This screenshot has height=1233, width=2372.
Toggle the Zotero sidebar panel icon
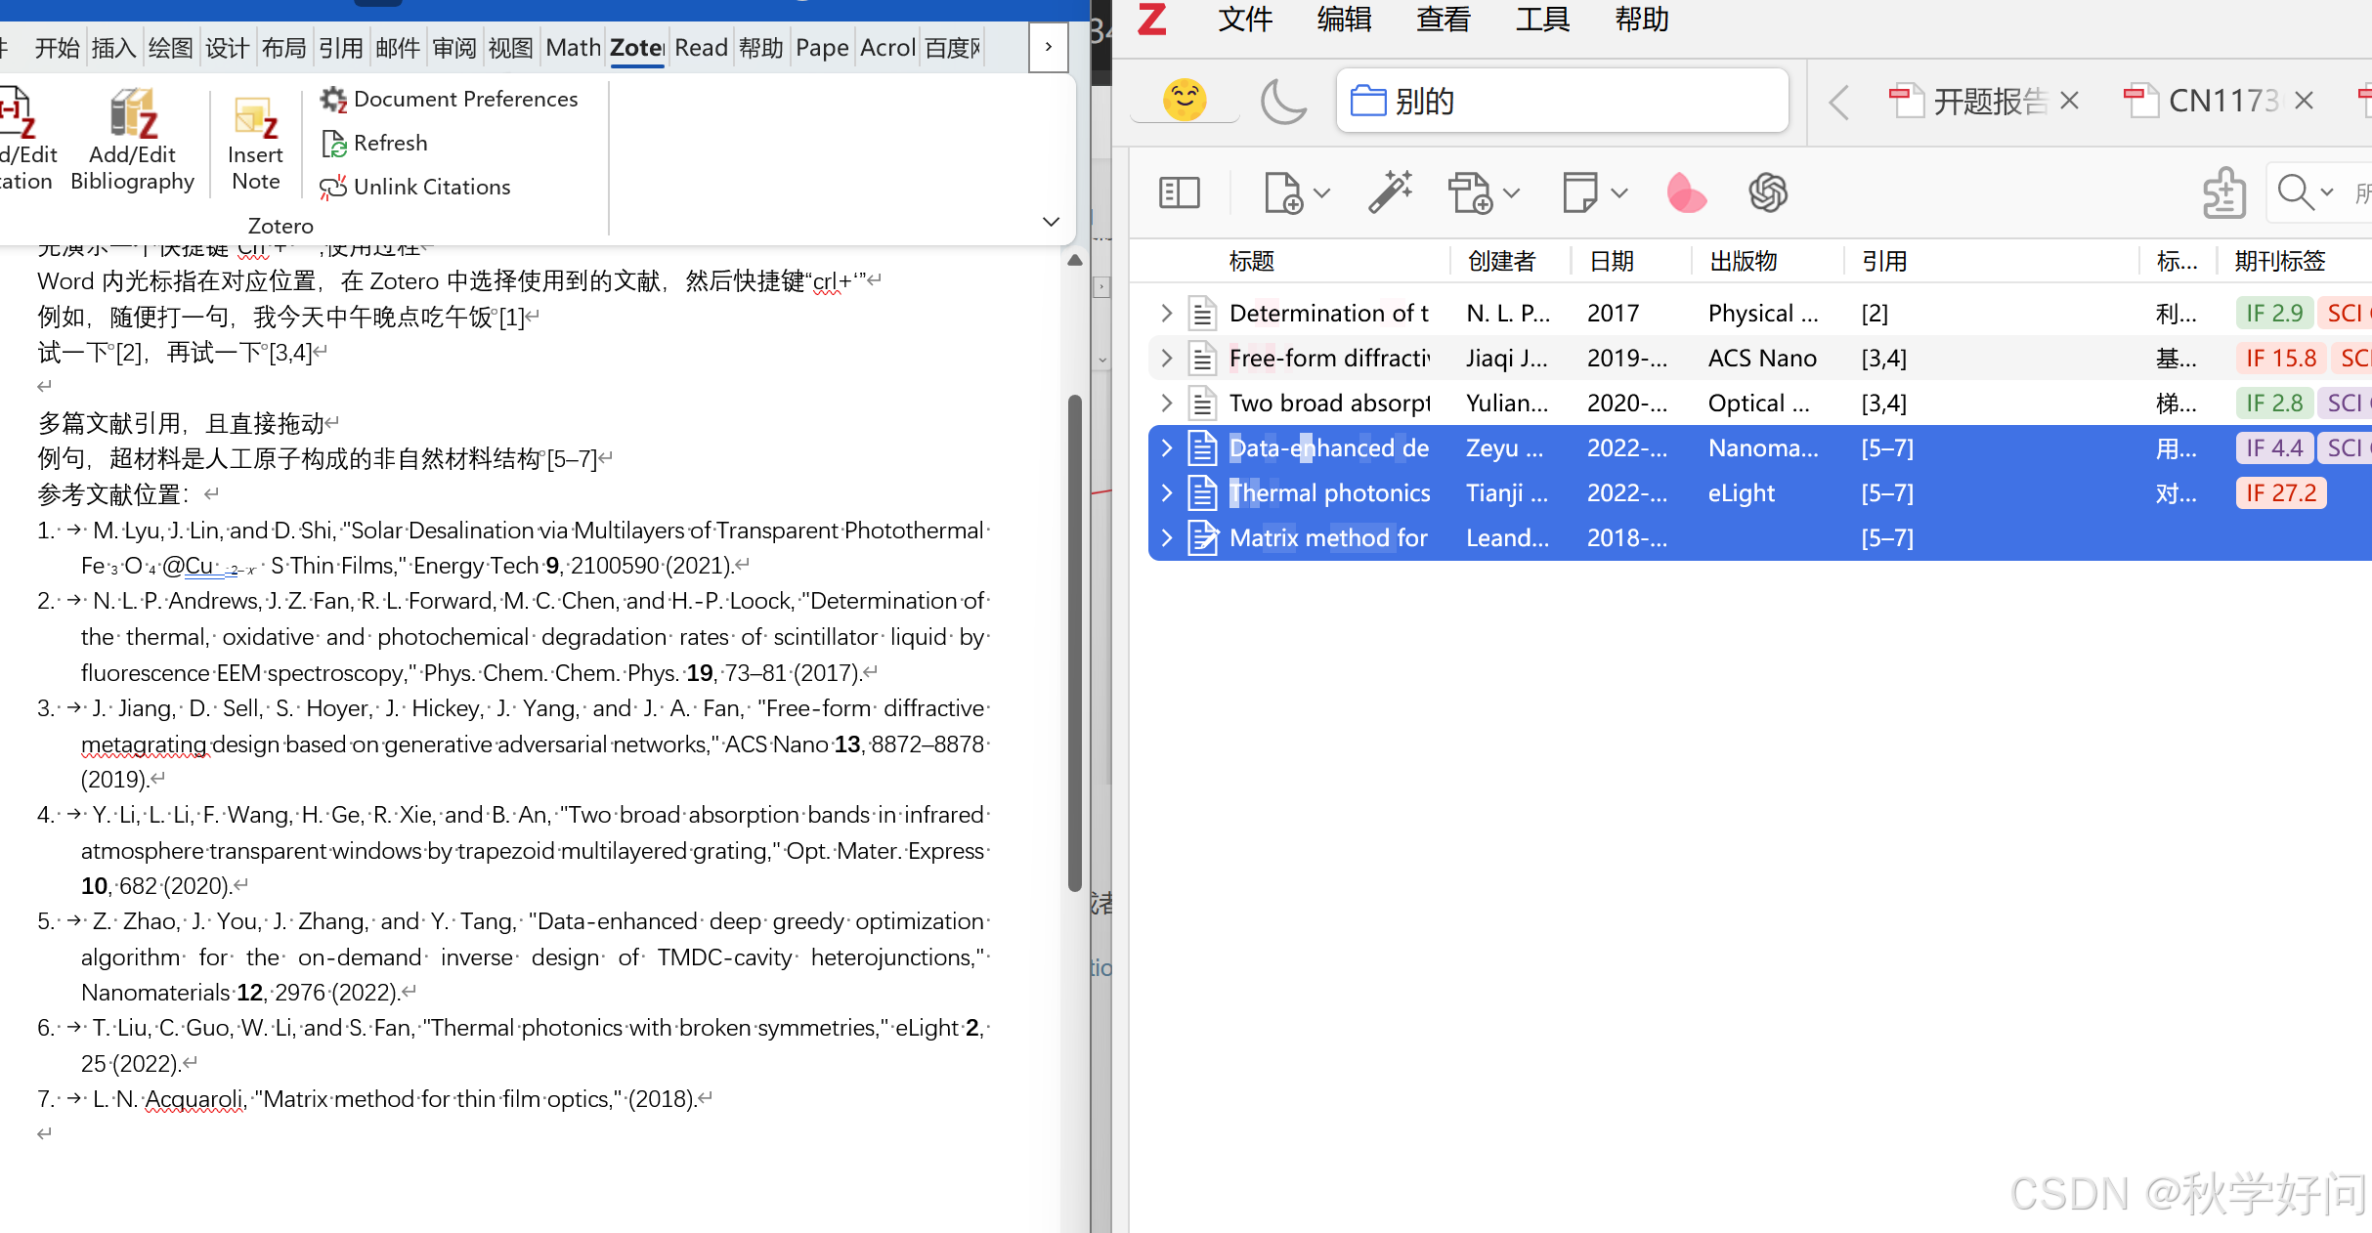click(1179, 192)
